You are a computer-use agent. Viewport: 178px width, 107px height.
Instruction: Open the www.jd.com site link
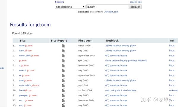[26, 45]
